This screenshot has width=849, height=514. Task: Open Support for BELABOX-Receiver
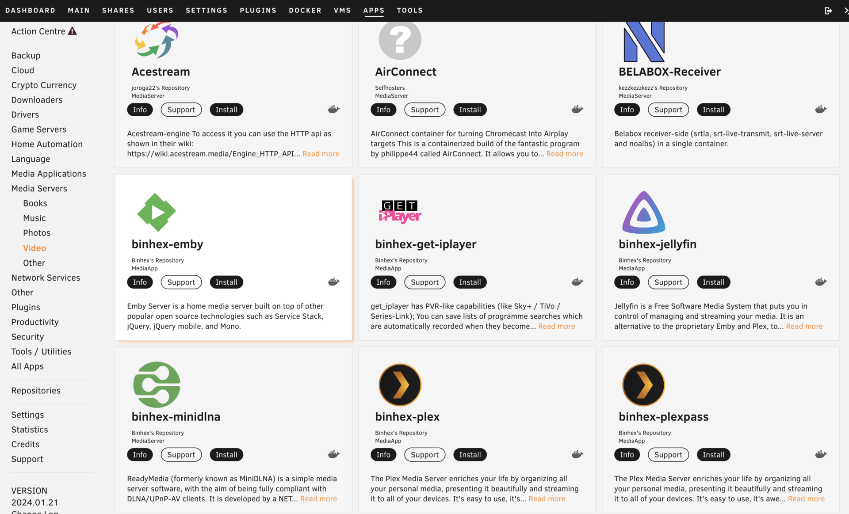[668, 110]
